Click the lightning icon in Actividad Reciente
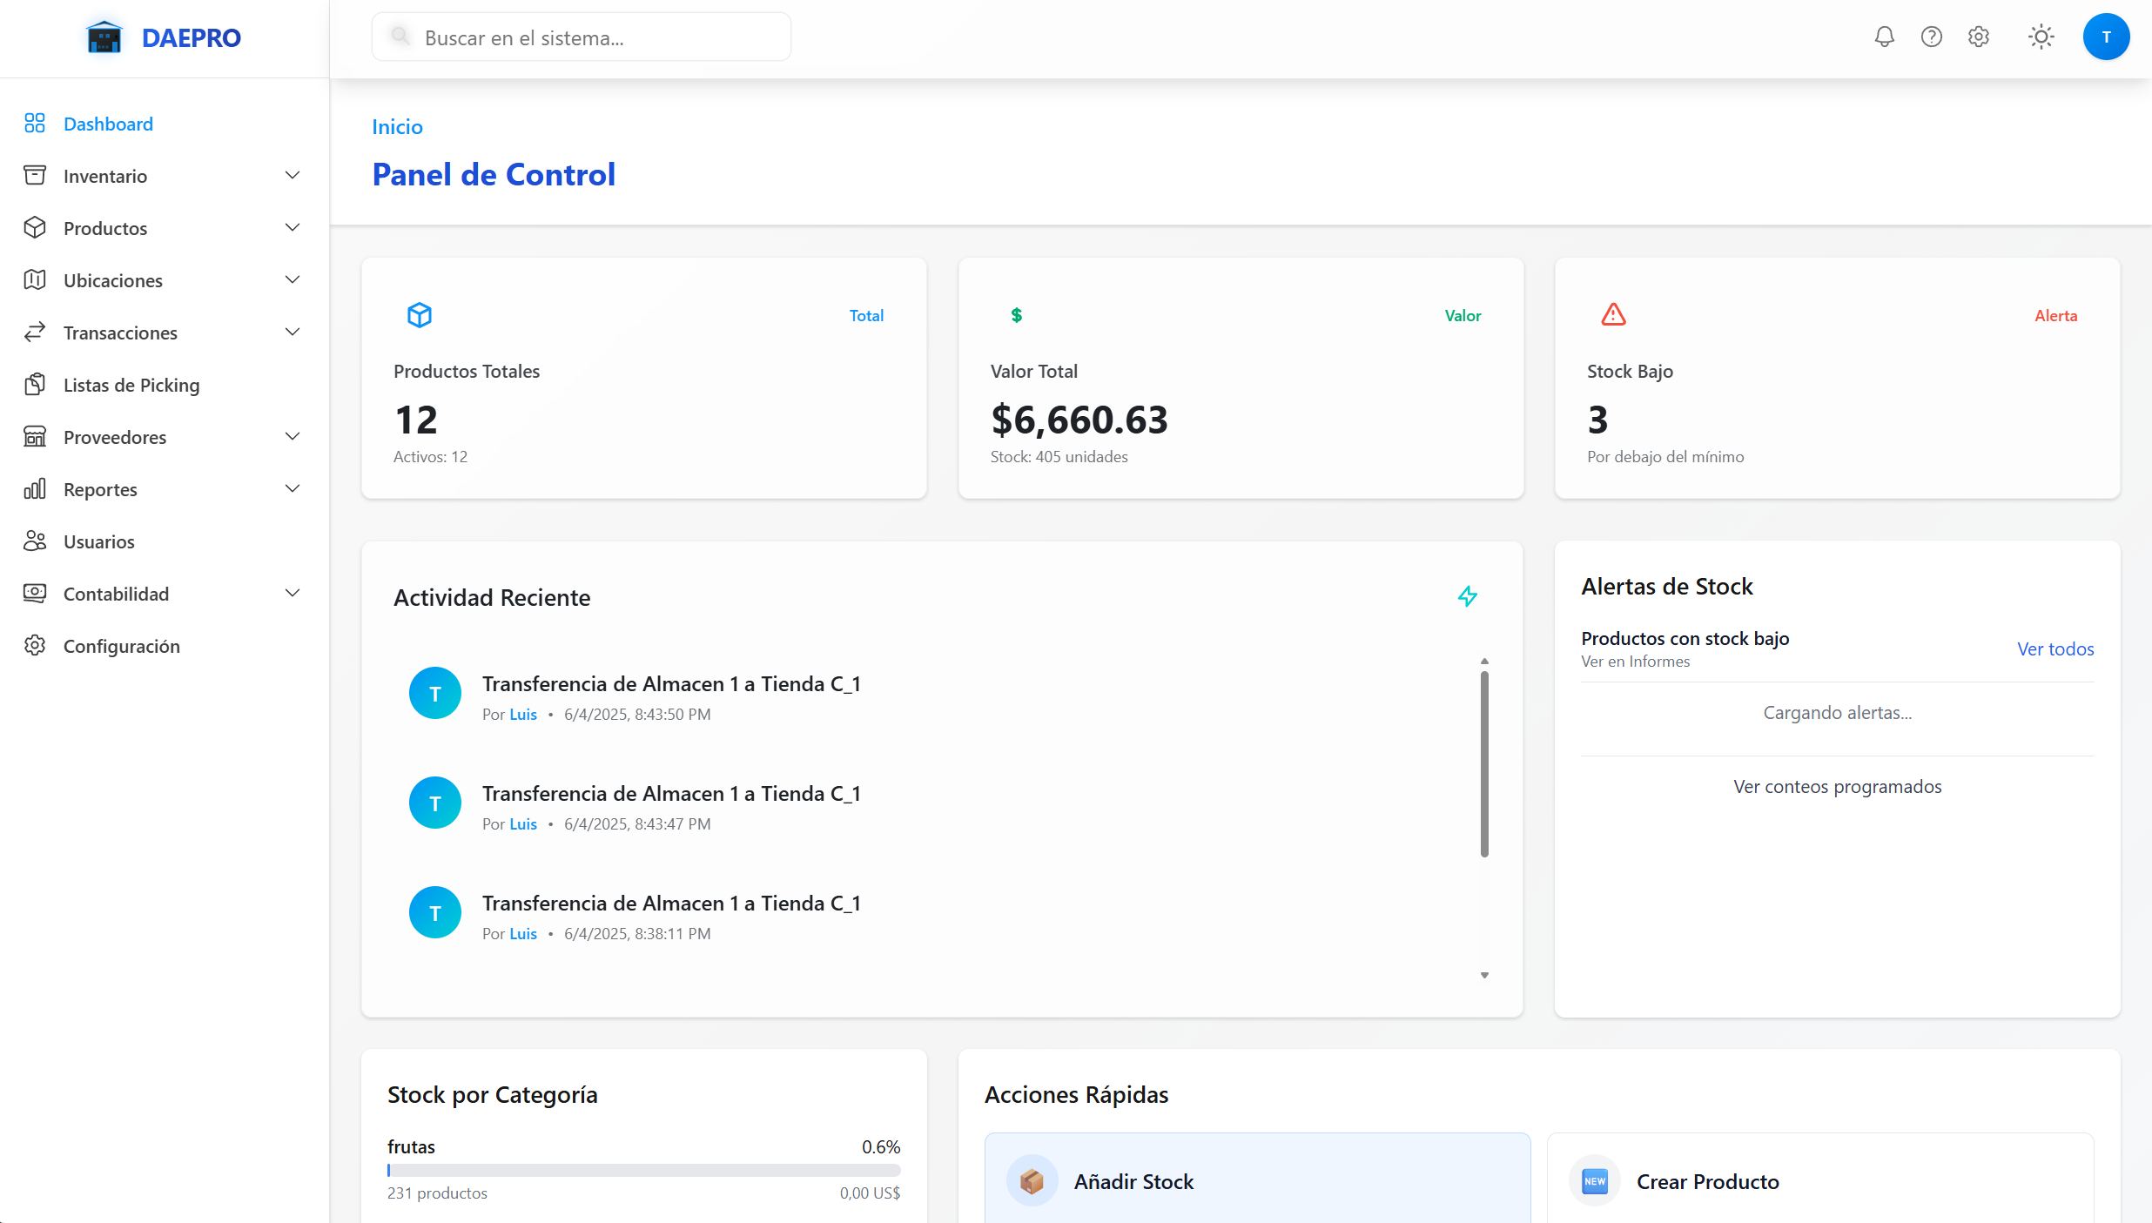This screenshot has width=2152, height=1223. pos(1467,596)
